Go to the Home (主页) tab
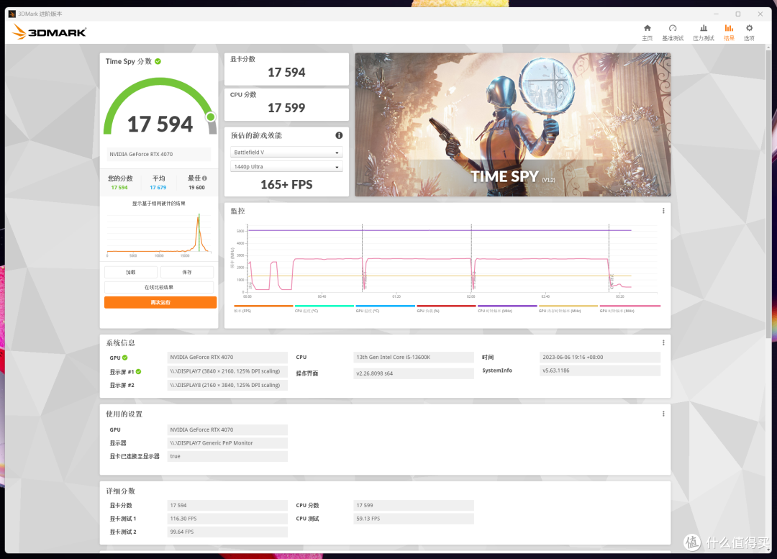 647,32
